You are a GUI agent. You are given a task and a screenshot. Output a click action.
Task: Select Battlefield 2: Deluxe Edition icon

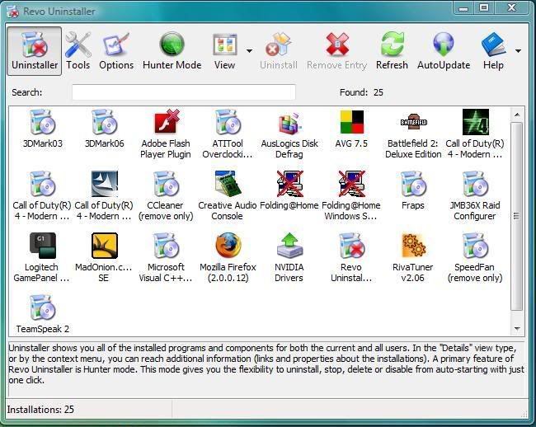(413, 122)
